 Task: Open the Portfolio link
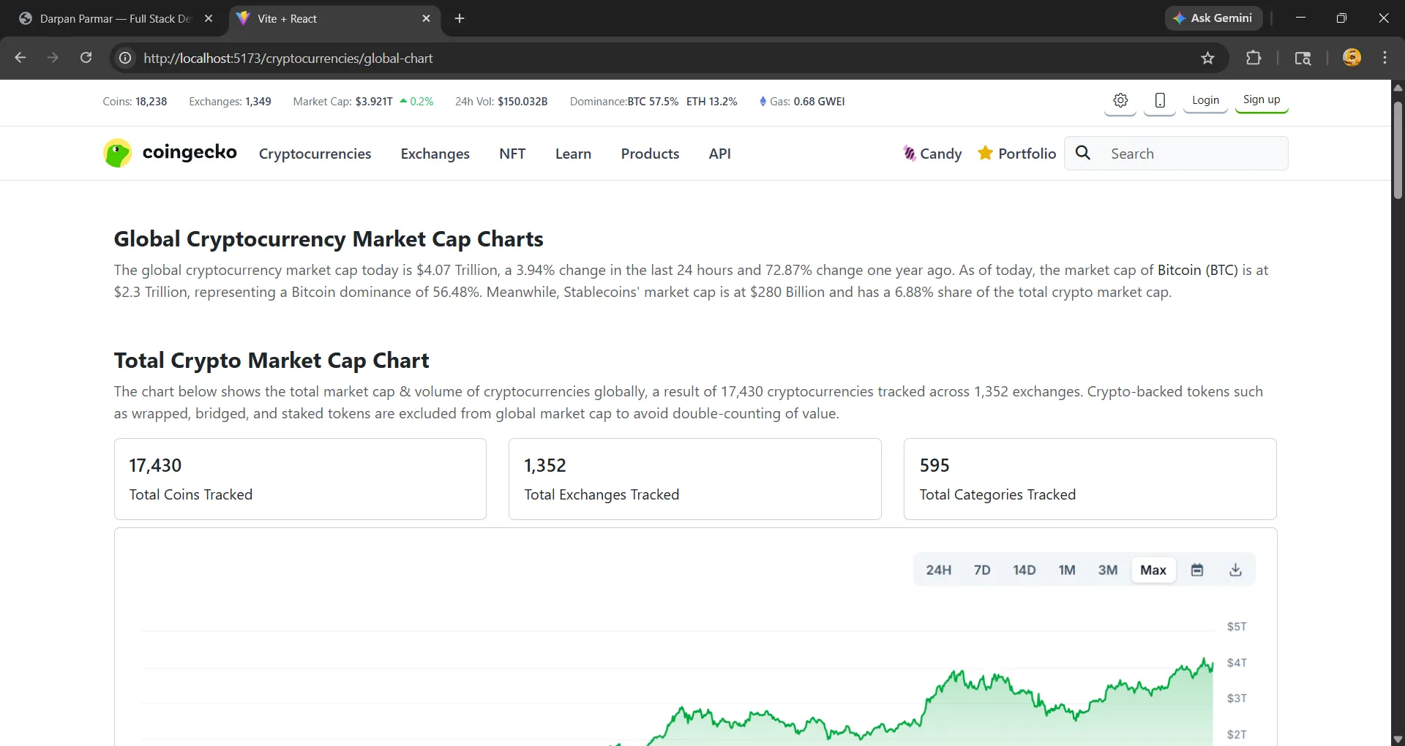(x=1027, y=154)
